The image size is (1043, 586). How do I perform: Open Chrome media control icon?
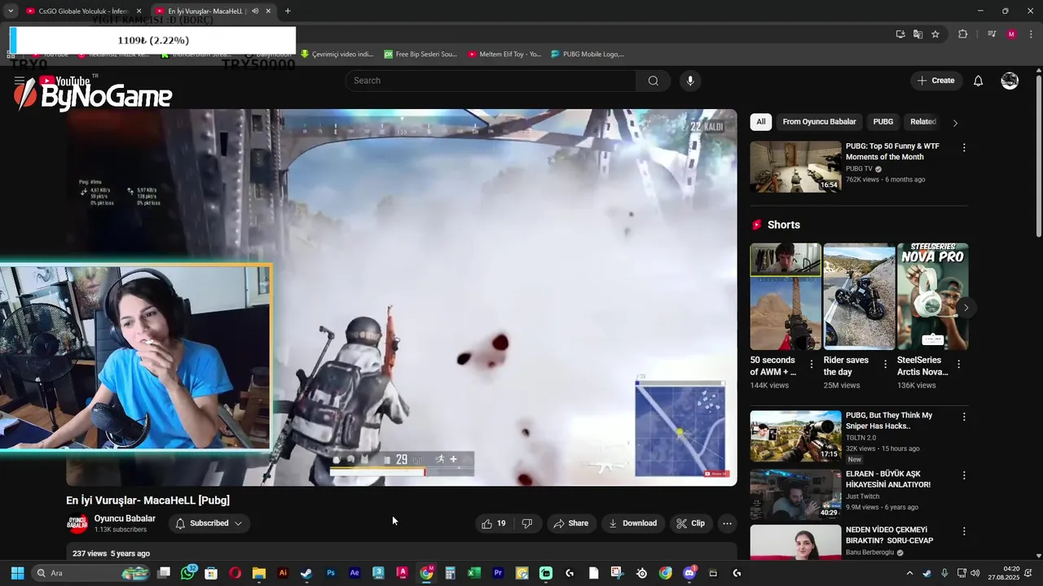992,34
